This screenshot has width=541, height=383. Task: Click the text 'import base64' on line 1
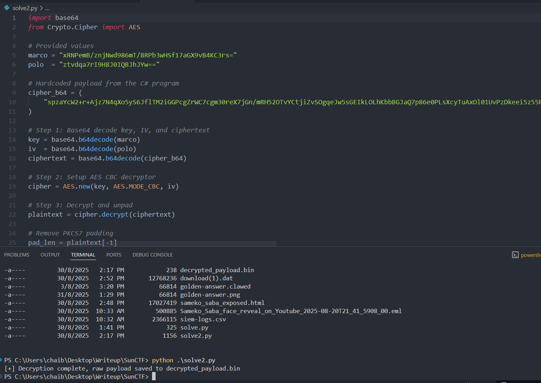pos(53,18)
